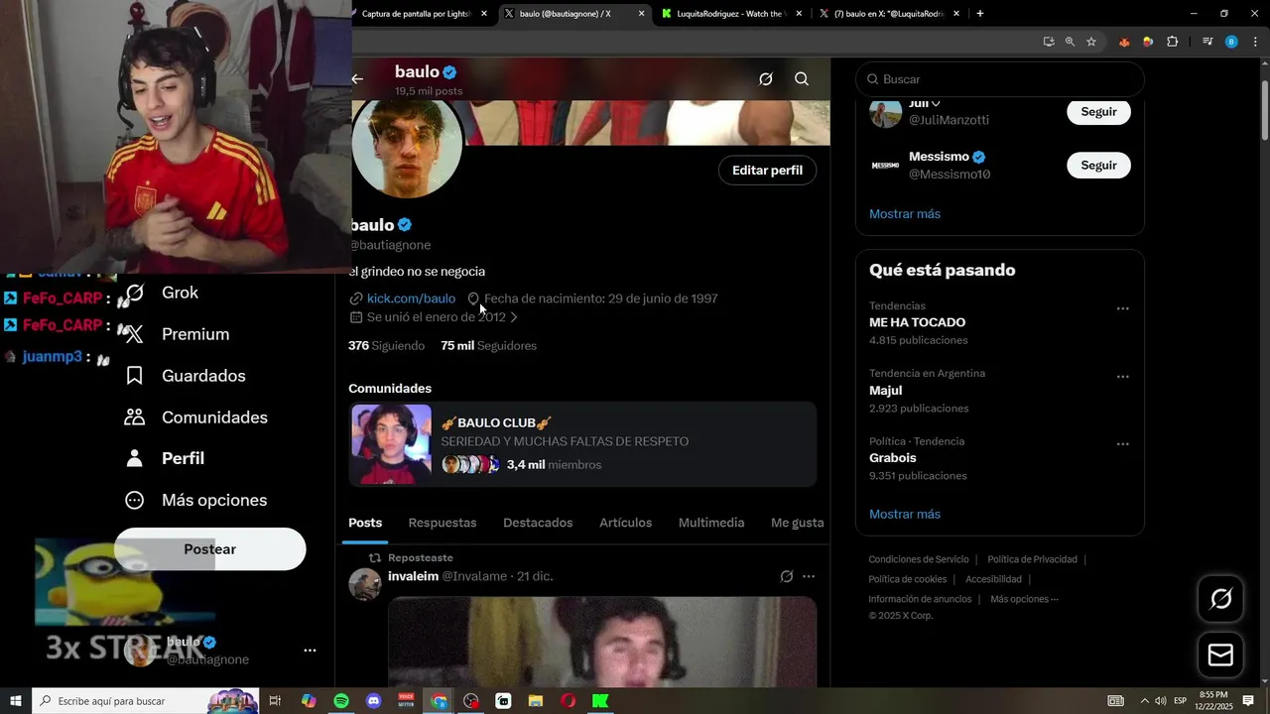Switch to the Artículos tab
The width and height of the screenshot is (1270, 714).
click(x=626, y=523)
